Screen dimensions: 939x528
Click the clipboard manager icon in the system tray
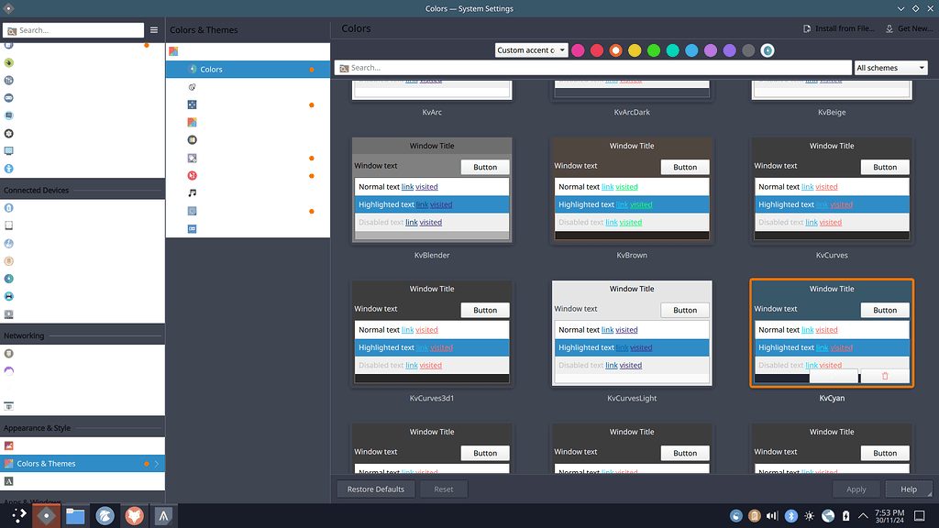click(754, 516)
